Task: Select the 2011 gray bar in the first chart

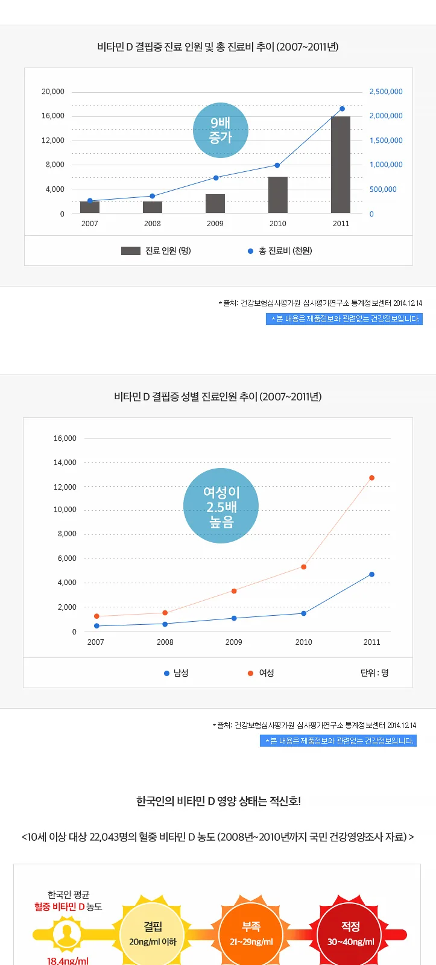Action: (x=341, y=165)
